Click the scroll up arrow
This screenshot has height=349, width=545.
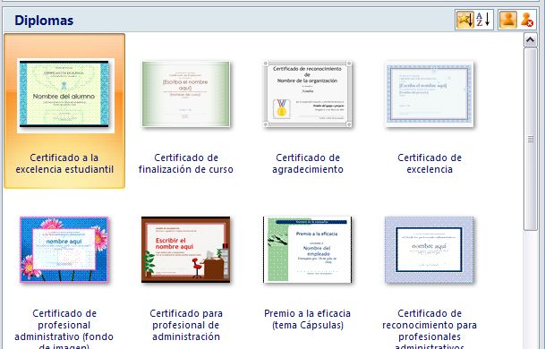pyautogui.click(x=530, y=40)
